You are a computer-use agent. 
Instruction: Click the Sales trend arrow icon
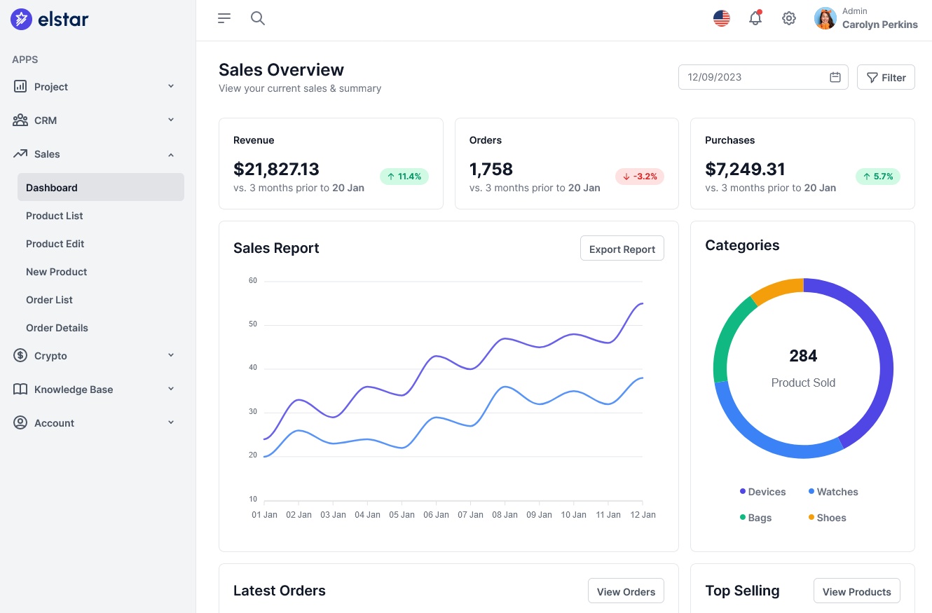(20, 153)
